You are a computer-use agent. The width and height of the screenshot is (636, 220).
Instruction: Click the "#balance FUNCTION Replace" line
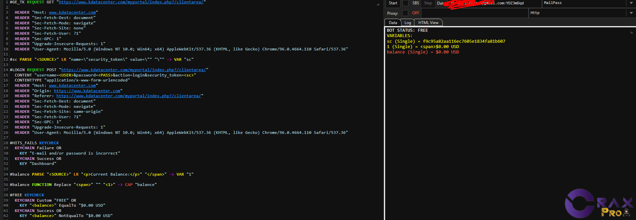pyautogui.click(x=83, y=185)
